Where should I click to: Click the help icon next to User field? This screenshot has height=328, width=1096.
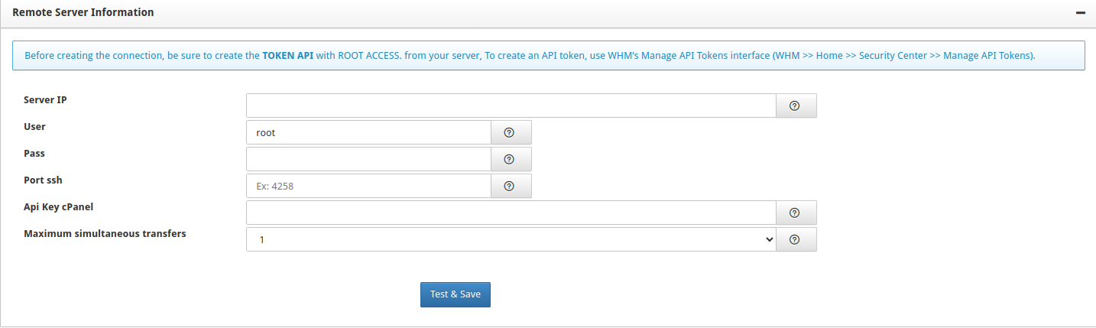510,132
